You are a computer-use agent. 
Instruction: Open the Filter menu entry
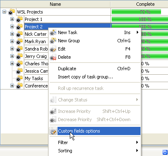[95, 142]
